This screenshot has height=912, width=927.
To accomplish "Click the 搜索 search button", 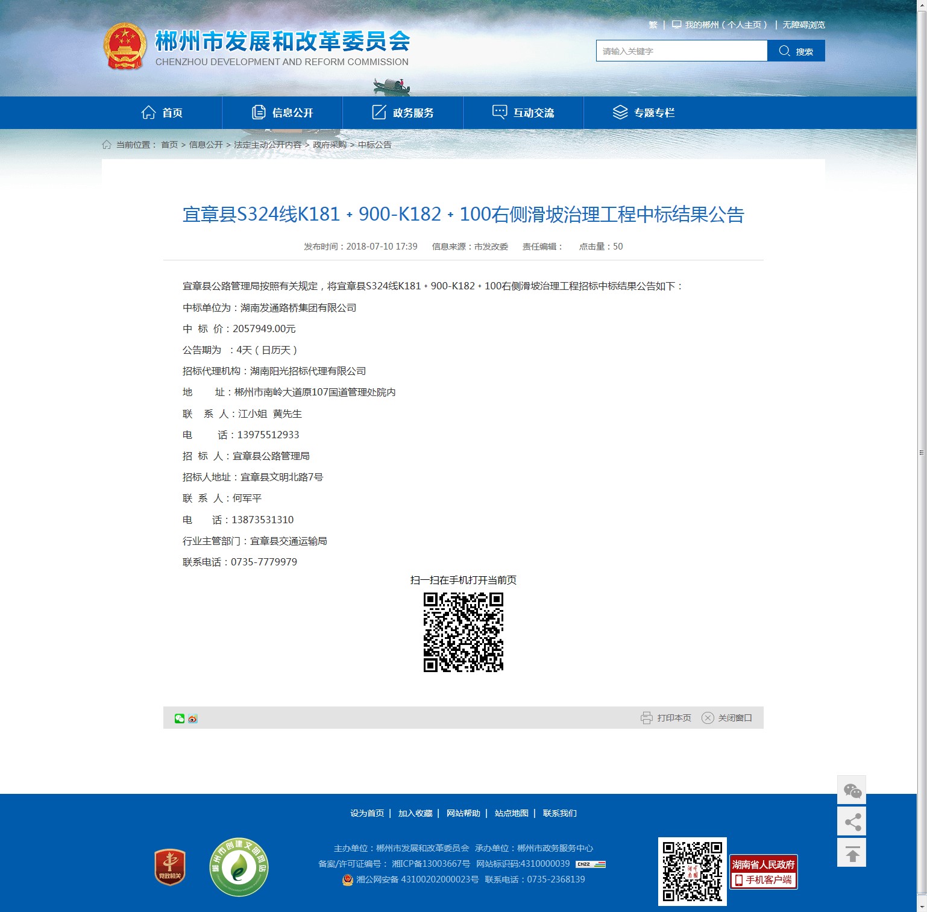I will point(796,51).
